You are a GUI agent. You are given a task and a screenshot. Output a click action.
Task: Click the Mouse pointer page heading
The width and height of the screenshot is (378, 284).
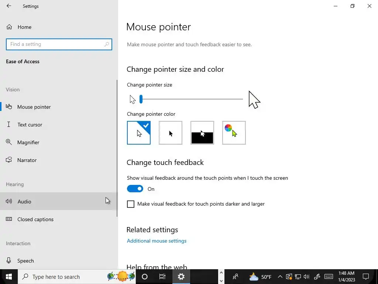pos(158,27)
